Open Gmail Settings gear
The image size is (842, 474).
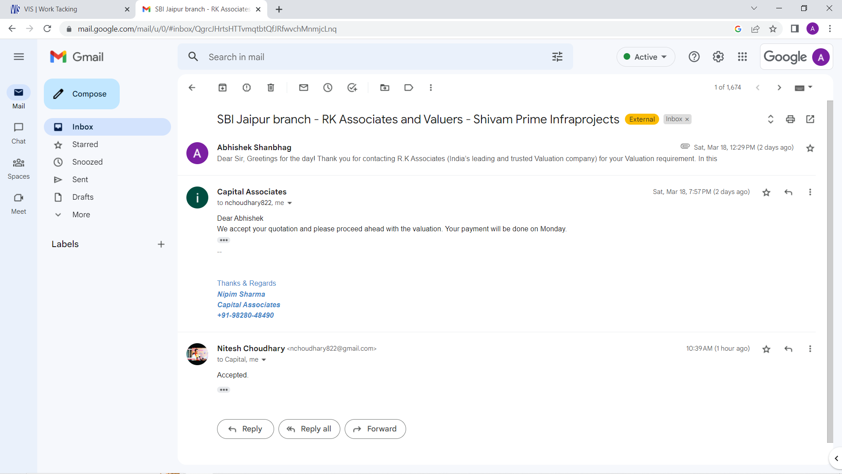pos(718,57)
